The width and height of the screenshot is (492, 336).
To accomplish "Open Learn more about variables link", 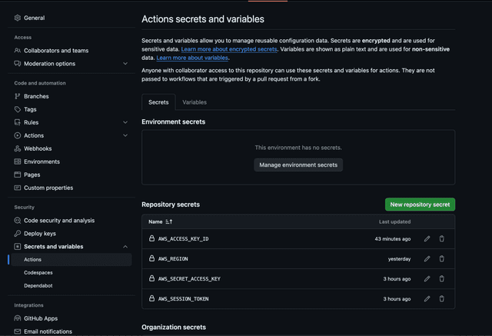I will 192,58.
